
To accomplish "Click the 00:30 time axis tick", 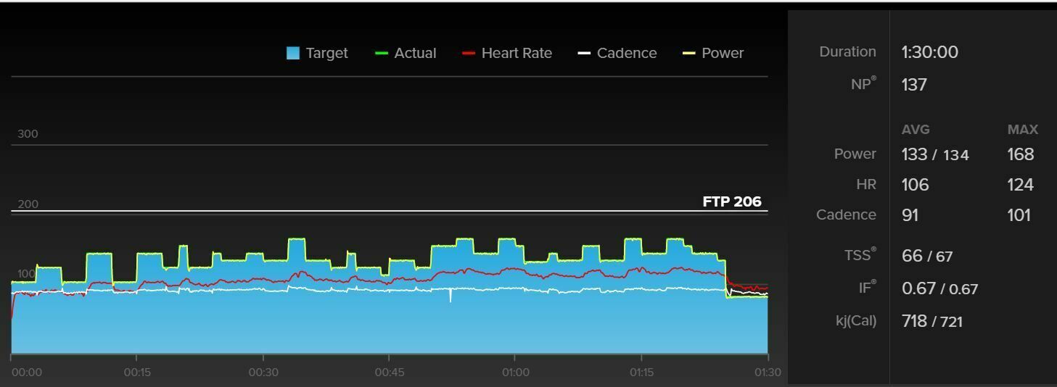I will click(x=263, y=372).
